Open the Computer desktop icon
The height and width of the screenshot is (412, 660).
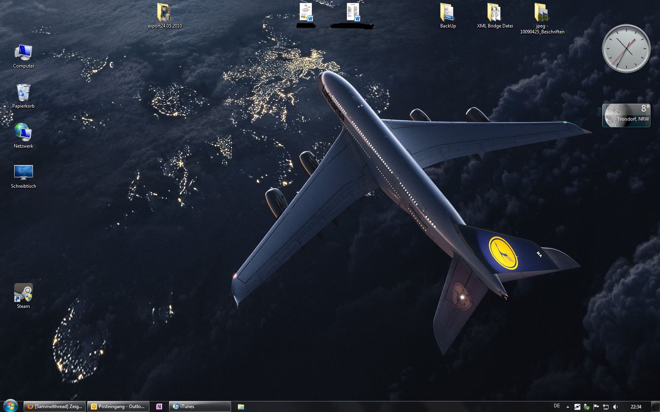(24, 56)
